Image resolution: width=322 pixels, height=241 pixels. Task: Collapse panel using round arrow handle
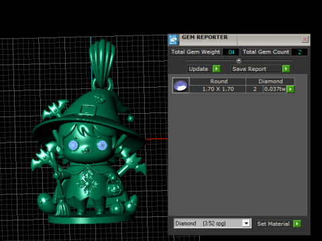(239, 60)
